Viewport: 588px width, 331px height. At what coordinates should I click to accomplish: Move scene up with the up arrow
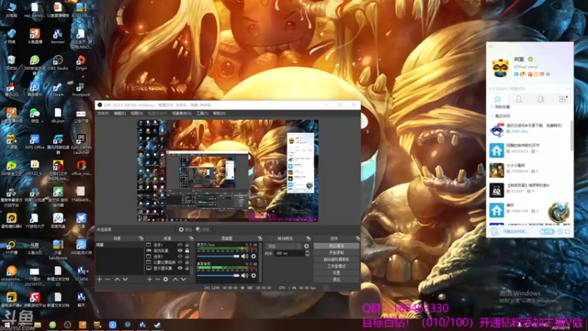click(117, 280)
